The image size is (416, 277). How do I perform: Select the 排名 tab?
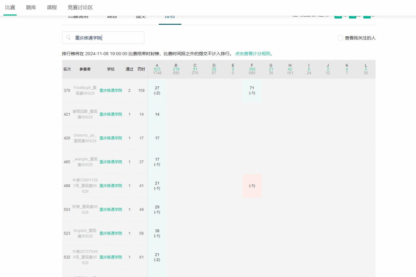tap(170, 17)
